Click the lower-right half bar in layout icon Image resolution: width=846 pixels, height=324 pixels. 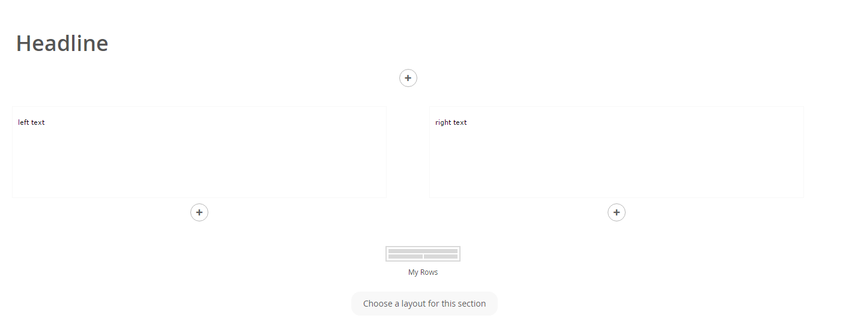(x=441, y=256)
